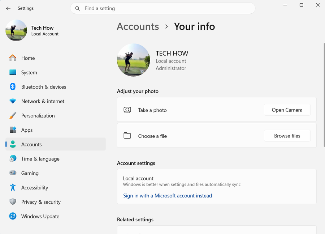Click the Time & language globe icon

coord(13,159)
